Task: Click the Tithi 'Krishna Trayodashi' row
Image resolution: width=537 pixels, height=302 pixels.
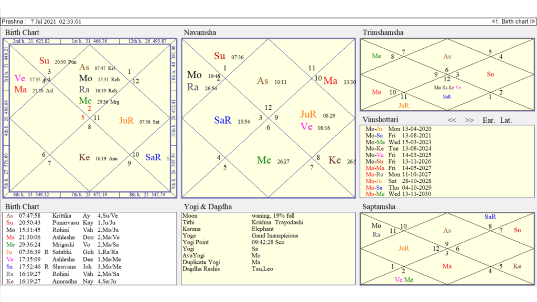Action: click(243, 222)
